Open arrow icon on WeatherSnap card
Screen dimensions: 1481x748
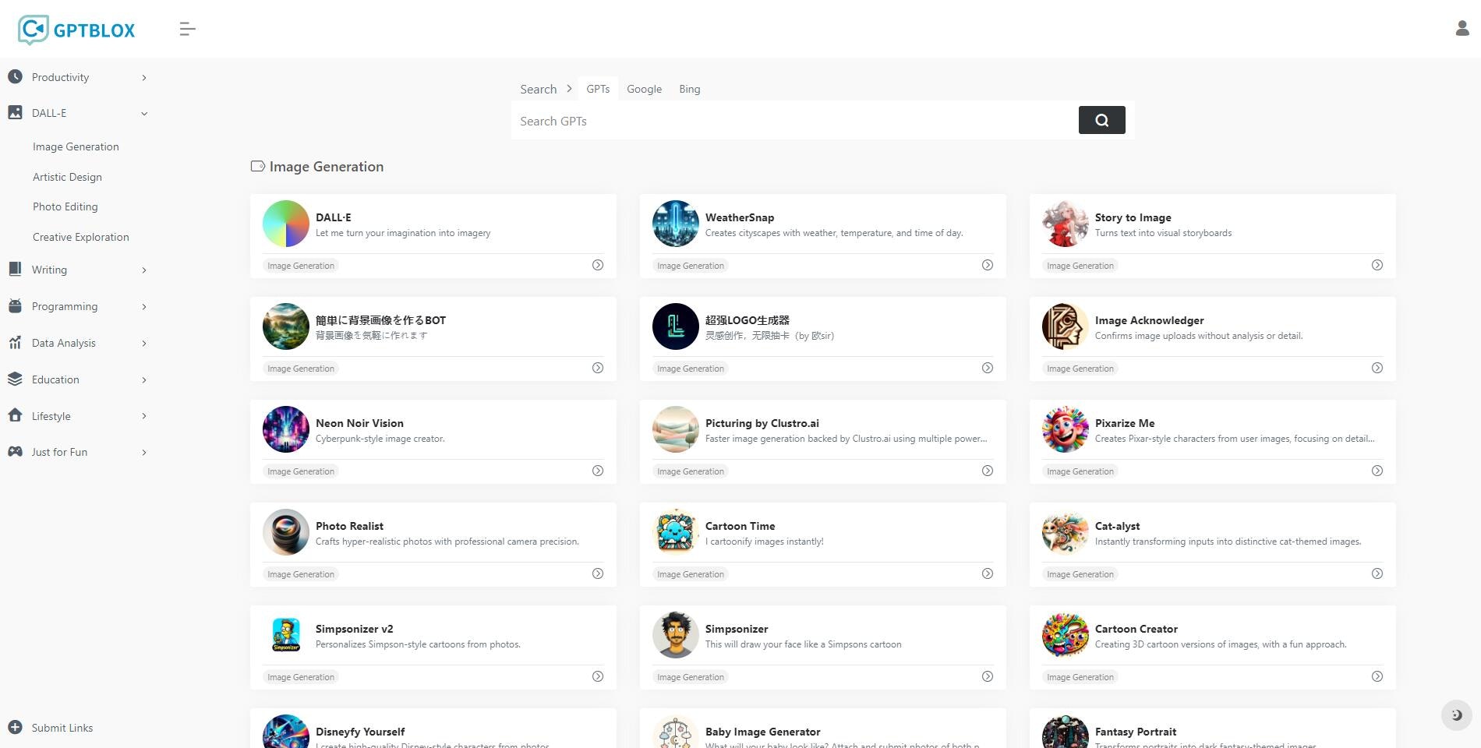988,265
